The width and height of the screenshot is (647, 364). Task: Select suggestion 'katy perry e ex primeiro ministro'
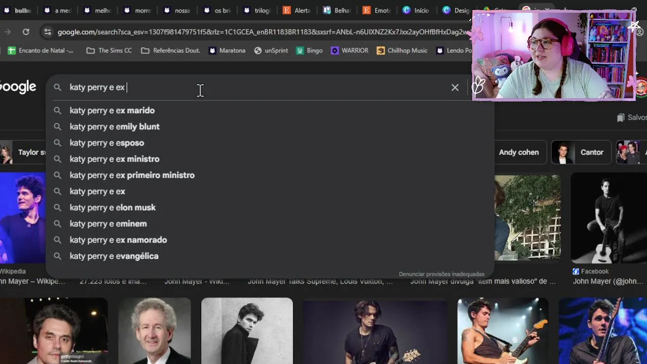click(269, 175)
